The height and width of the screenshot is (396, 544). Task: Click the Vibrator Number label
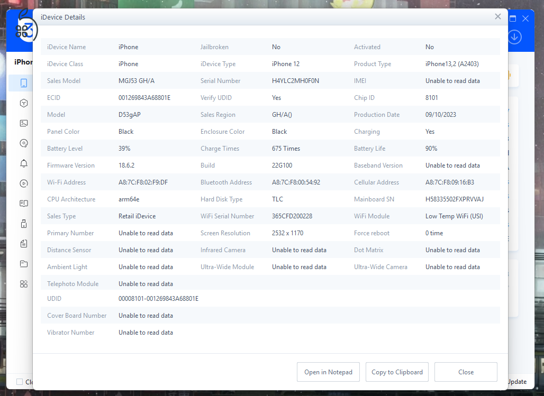[71, 333]
